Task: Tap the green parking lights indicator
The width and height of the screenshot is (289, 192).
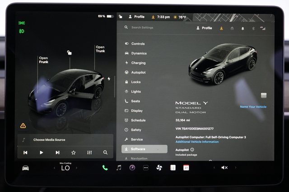Action: (x=22, y=23)
